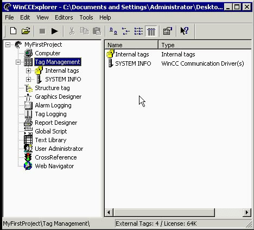The width and height of the screenshot is (254, 230).
Task: Select SYSTEM INFO label in the tree
Action: coord(63,79)
